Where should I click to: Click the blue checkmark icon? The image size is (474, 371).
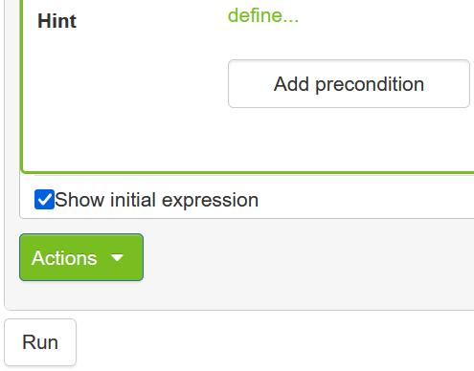[x=44, y=200]
